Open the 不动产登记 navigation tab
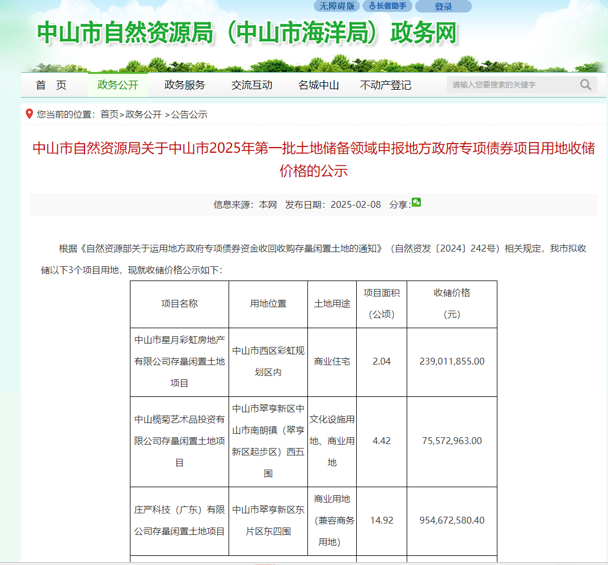This screenshot has width=608, height=565. 386,85
